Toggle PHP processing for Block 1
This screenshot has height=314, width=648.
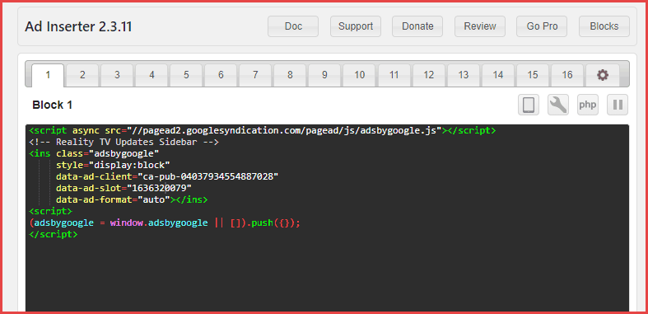[588, 105]
